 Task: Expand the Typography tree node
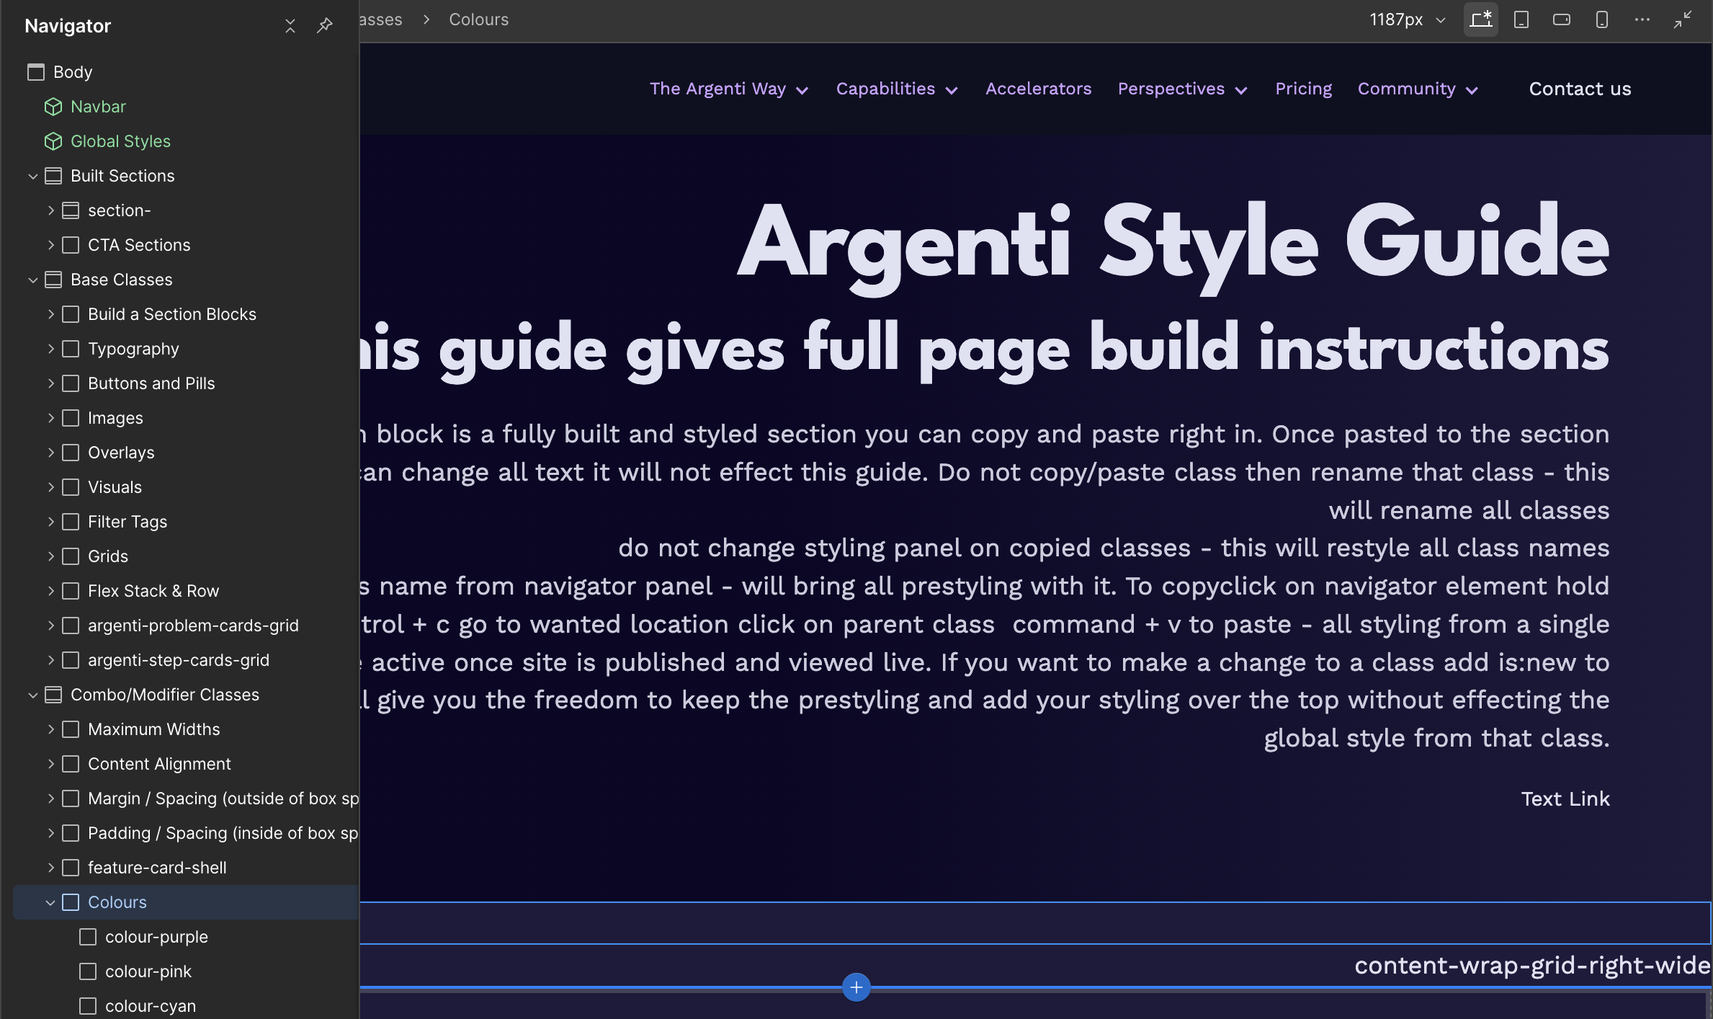pos(50,349)
